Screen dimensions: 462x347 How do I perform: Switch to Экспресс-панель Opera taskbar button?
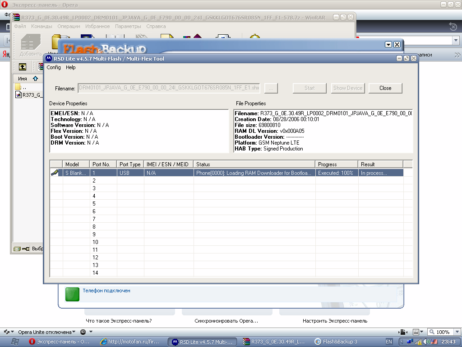pyautogui.click(x=60, y=342)
